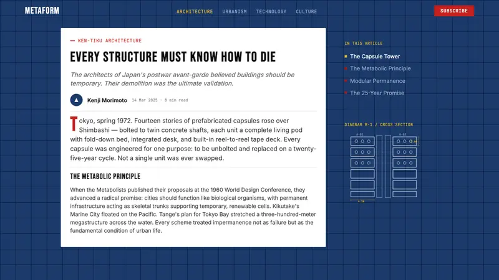Go to the Urbanism section
The image size is (499, 280).
[x=235, y=12]
